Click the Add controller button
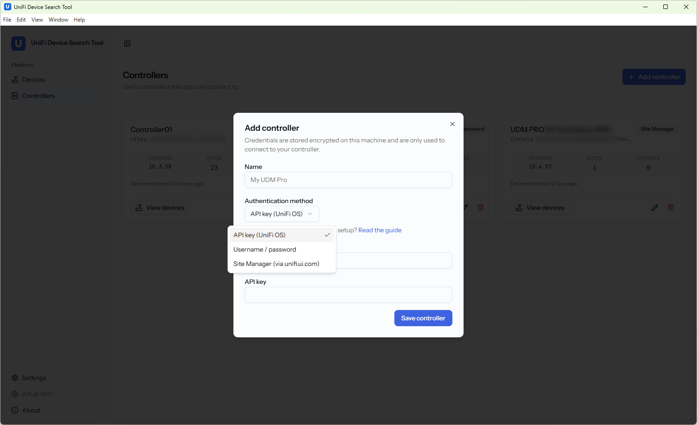697x425 pixels. (654, 77)
